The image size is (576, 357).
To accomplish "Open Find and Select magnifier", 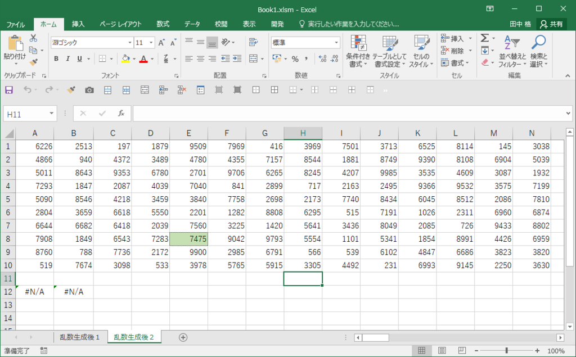I will 538,51.
